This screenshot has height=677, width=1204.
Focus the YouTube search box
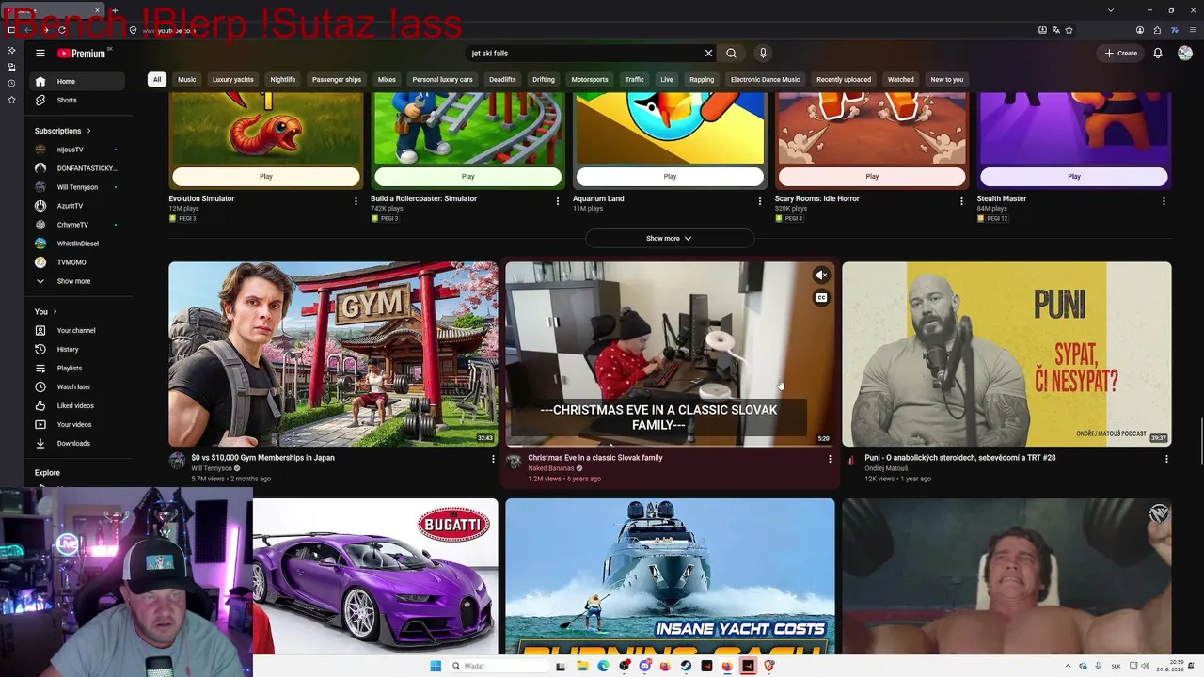(x=585, y=54)
